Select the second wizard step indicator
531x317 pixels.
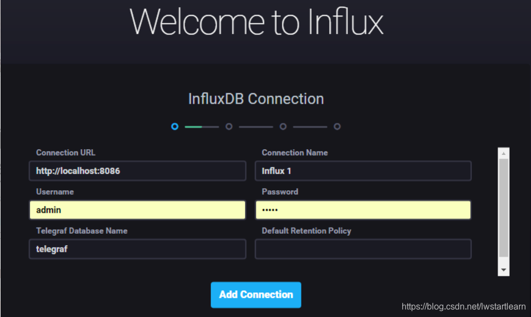point(229,127)
